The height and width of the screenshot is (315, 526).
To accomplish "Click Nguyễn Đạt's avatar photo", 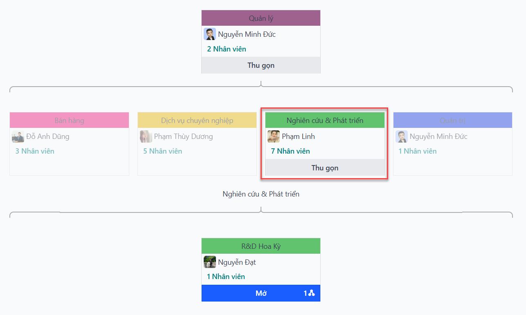I will [x=210, y=262].
